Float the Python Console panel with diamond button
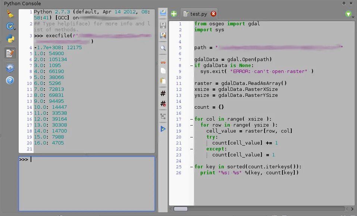Screen dimensions: 357x216 click(344, 3)
